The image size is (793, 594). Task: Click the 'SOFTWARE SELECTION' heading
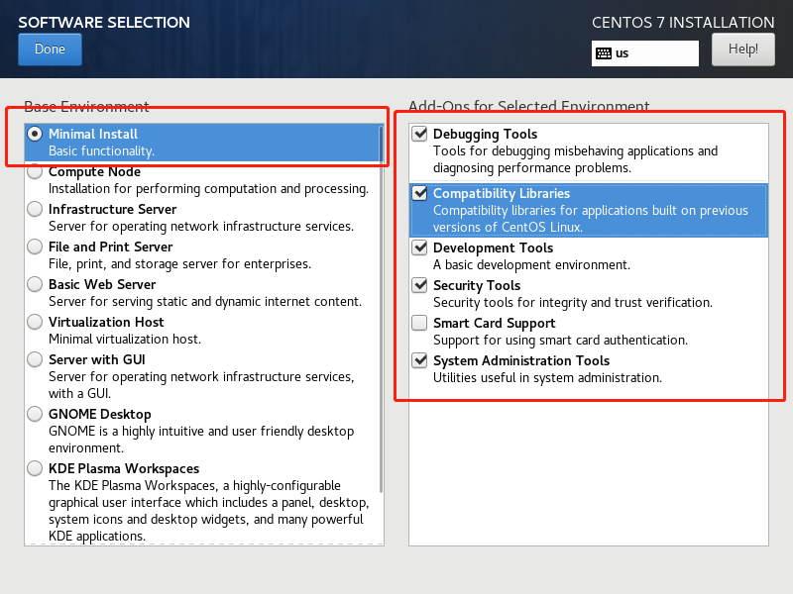tap(104, 22)
